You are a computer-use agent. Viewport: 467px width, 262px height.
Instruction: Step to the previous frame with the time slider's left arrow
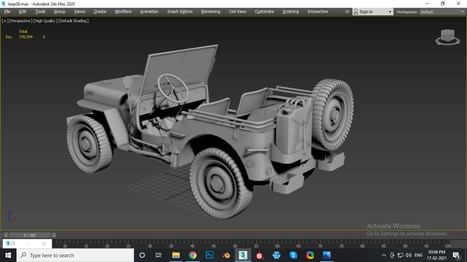[5, 235]
